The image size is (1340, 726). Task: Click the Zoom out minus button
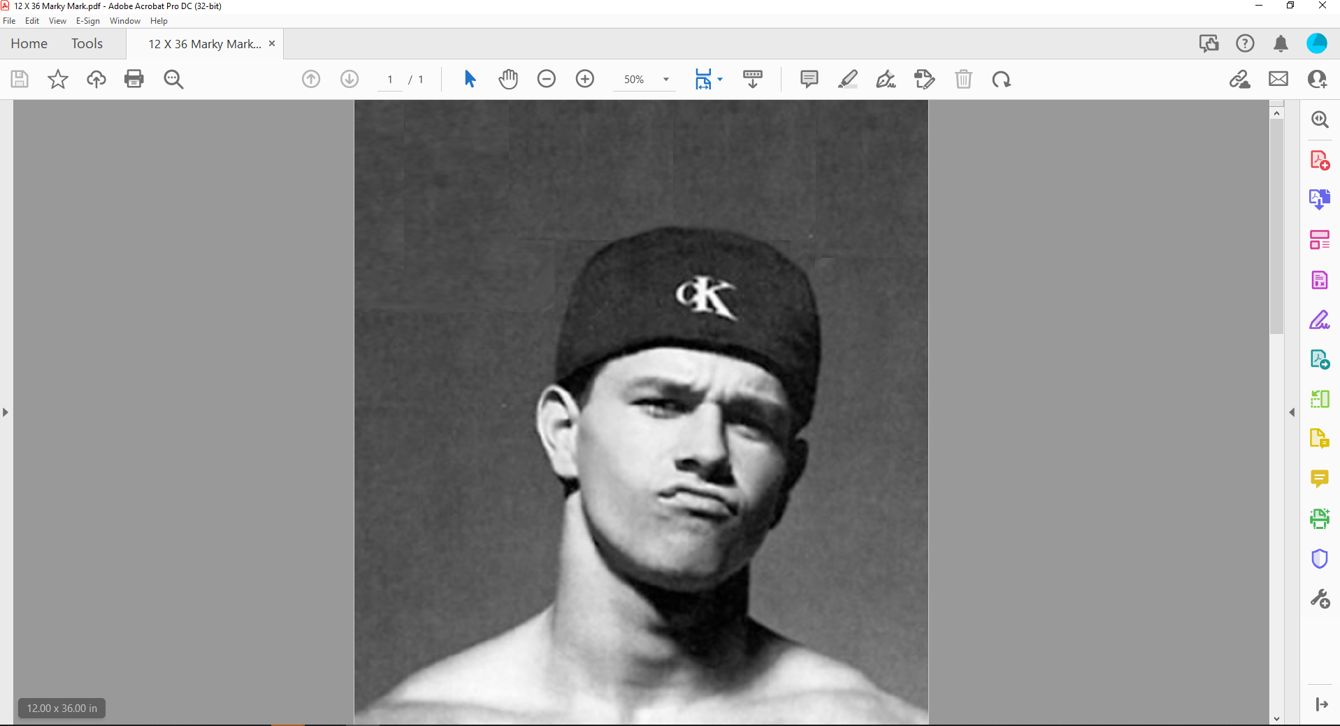pos(547,79)
